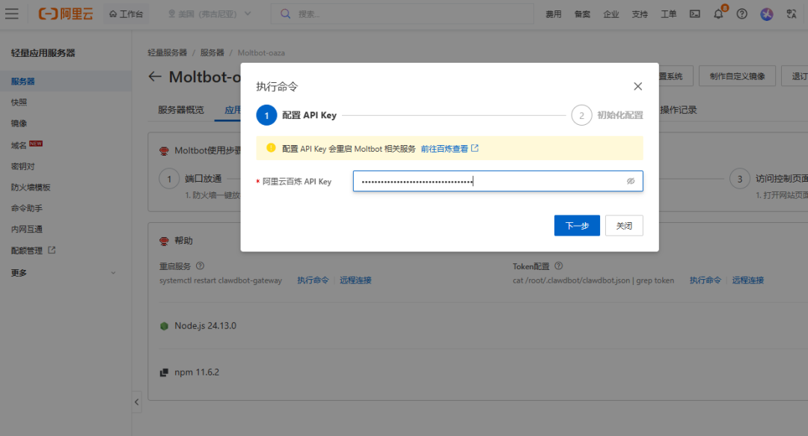Click the top search box
Viewport: 808px width, 436px height.
pyautogui.click(x=403, y=13)
